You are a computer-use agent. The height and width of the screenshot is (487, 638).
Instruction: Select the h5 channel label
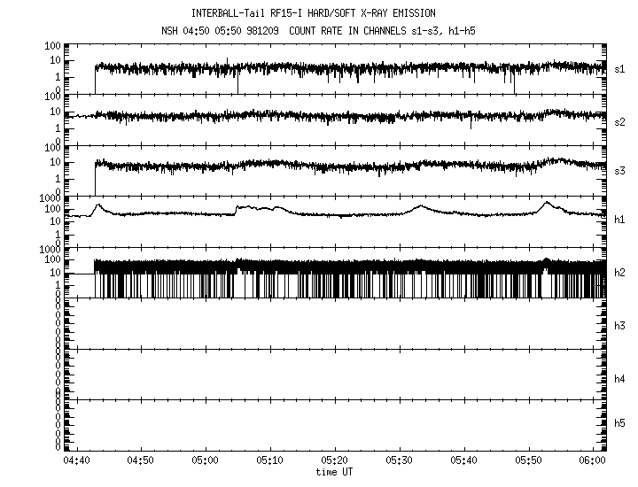coord(620,423)
